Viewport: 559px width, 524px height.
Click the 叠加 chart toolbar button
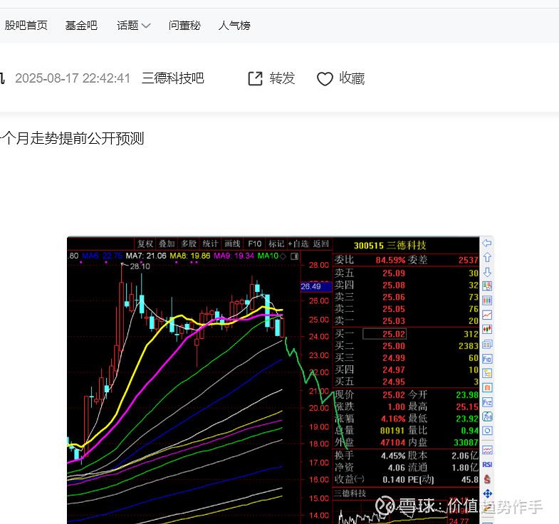tap(167, 243)
